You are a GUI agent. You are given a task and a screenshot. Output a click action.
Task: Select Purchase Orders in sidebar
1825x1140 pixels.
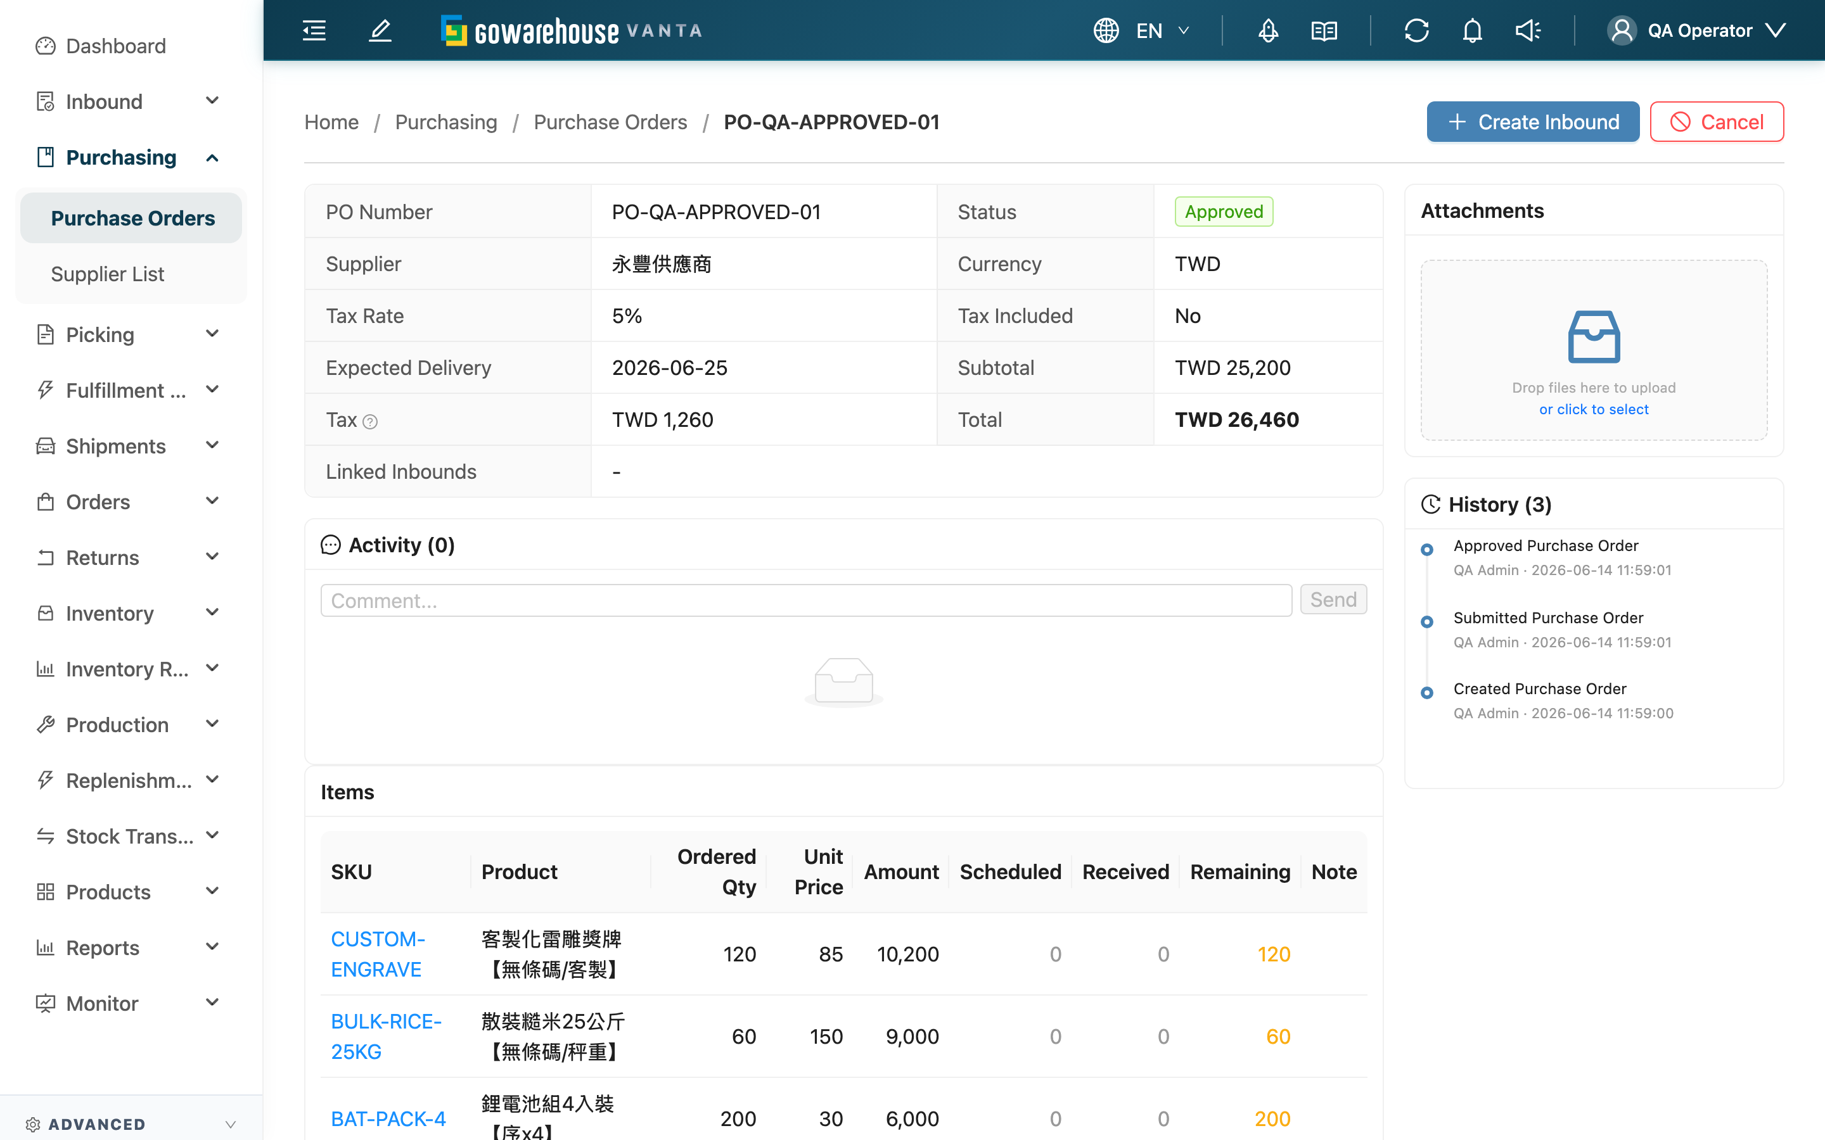pos(131,218)
